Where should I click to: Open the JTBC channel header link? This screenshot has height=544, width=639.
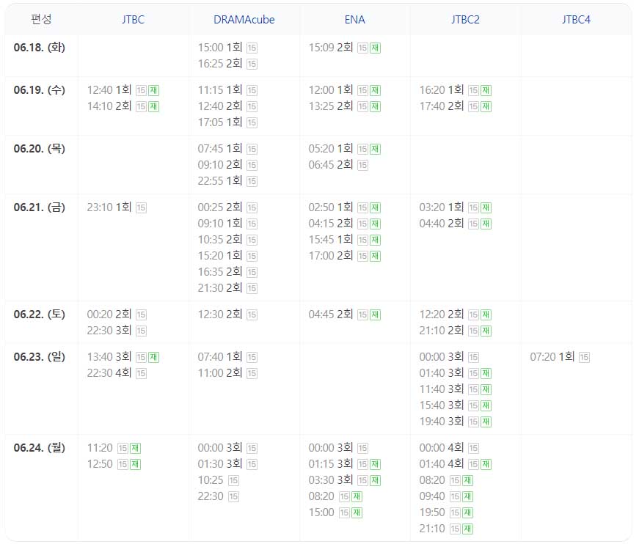point(133,20)
